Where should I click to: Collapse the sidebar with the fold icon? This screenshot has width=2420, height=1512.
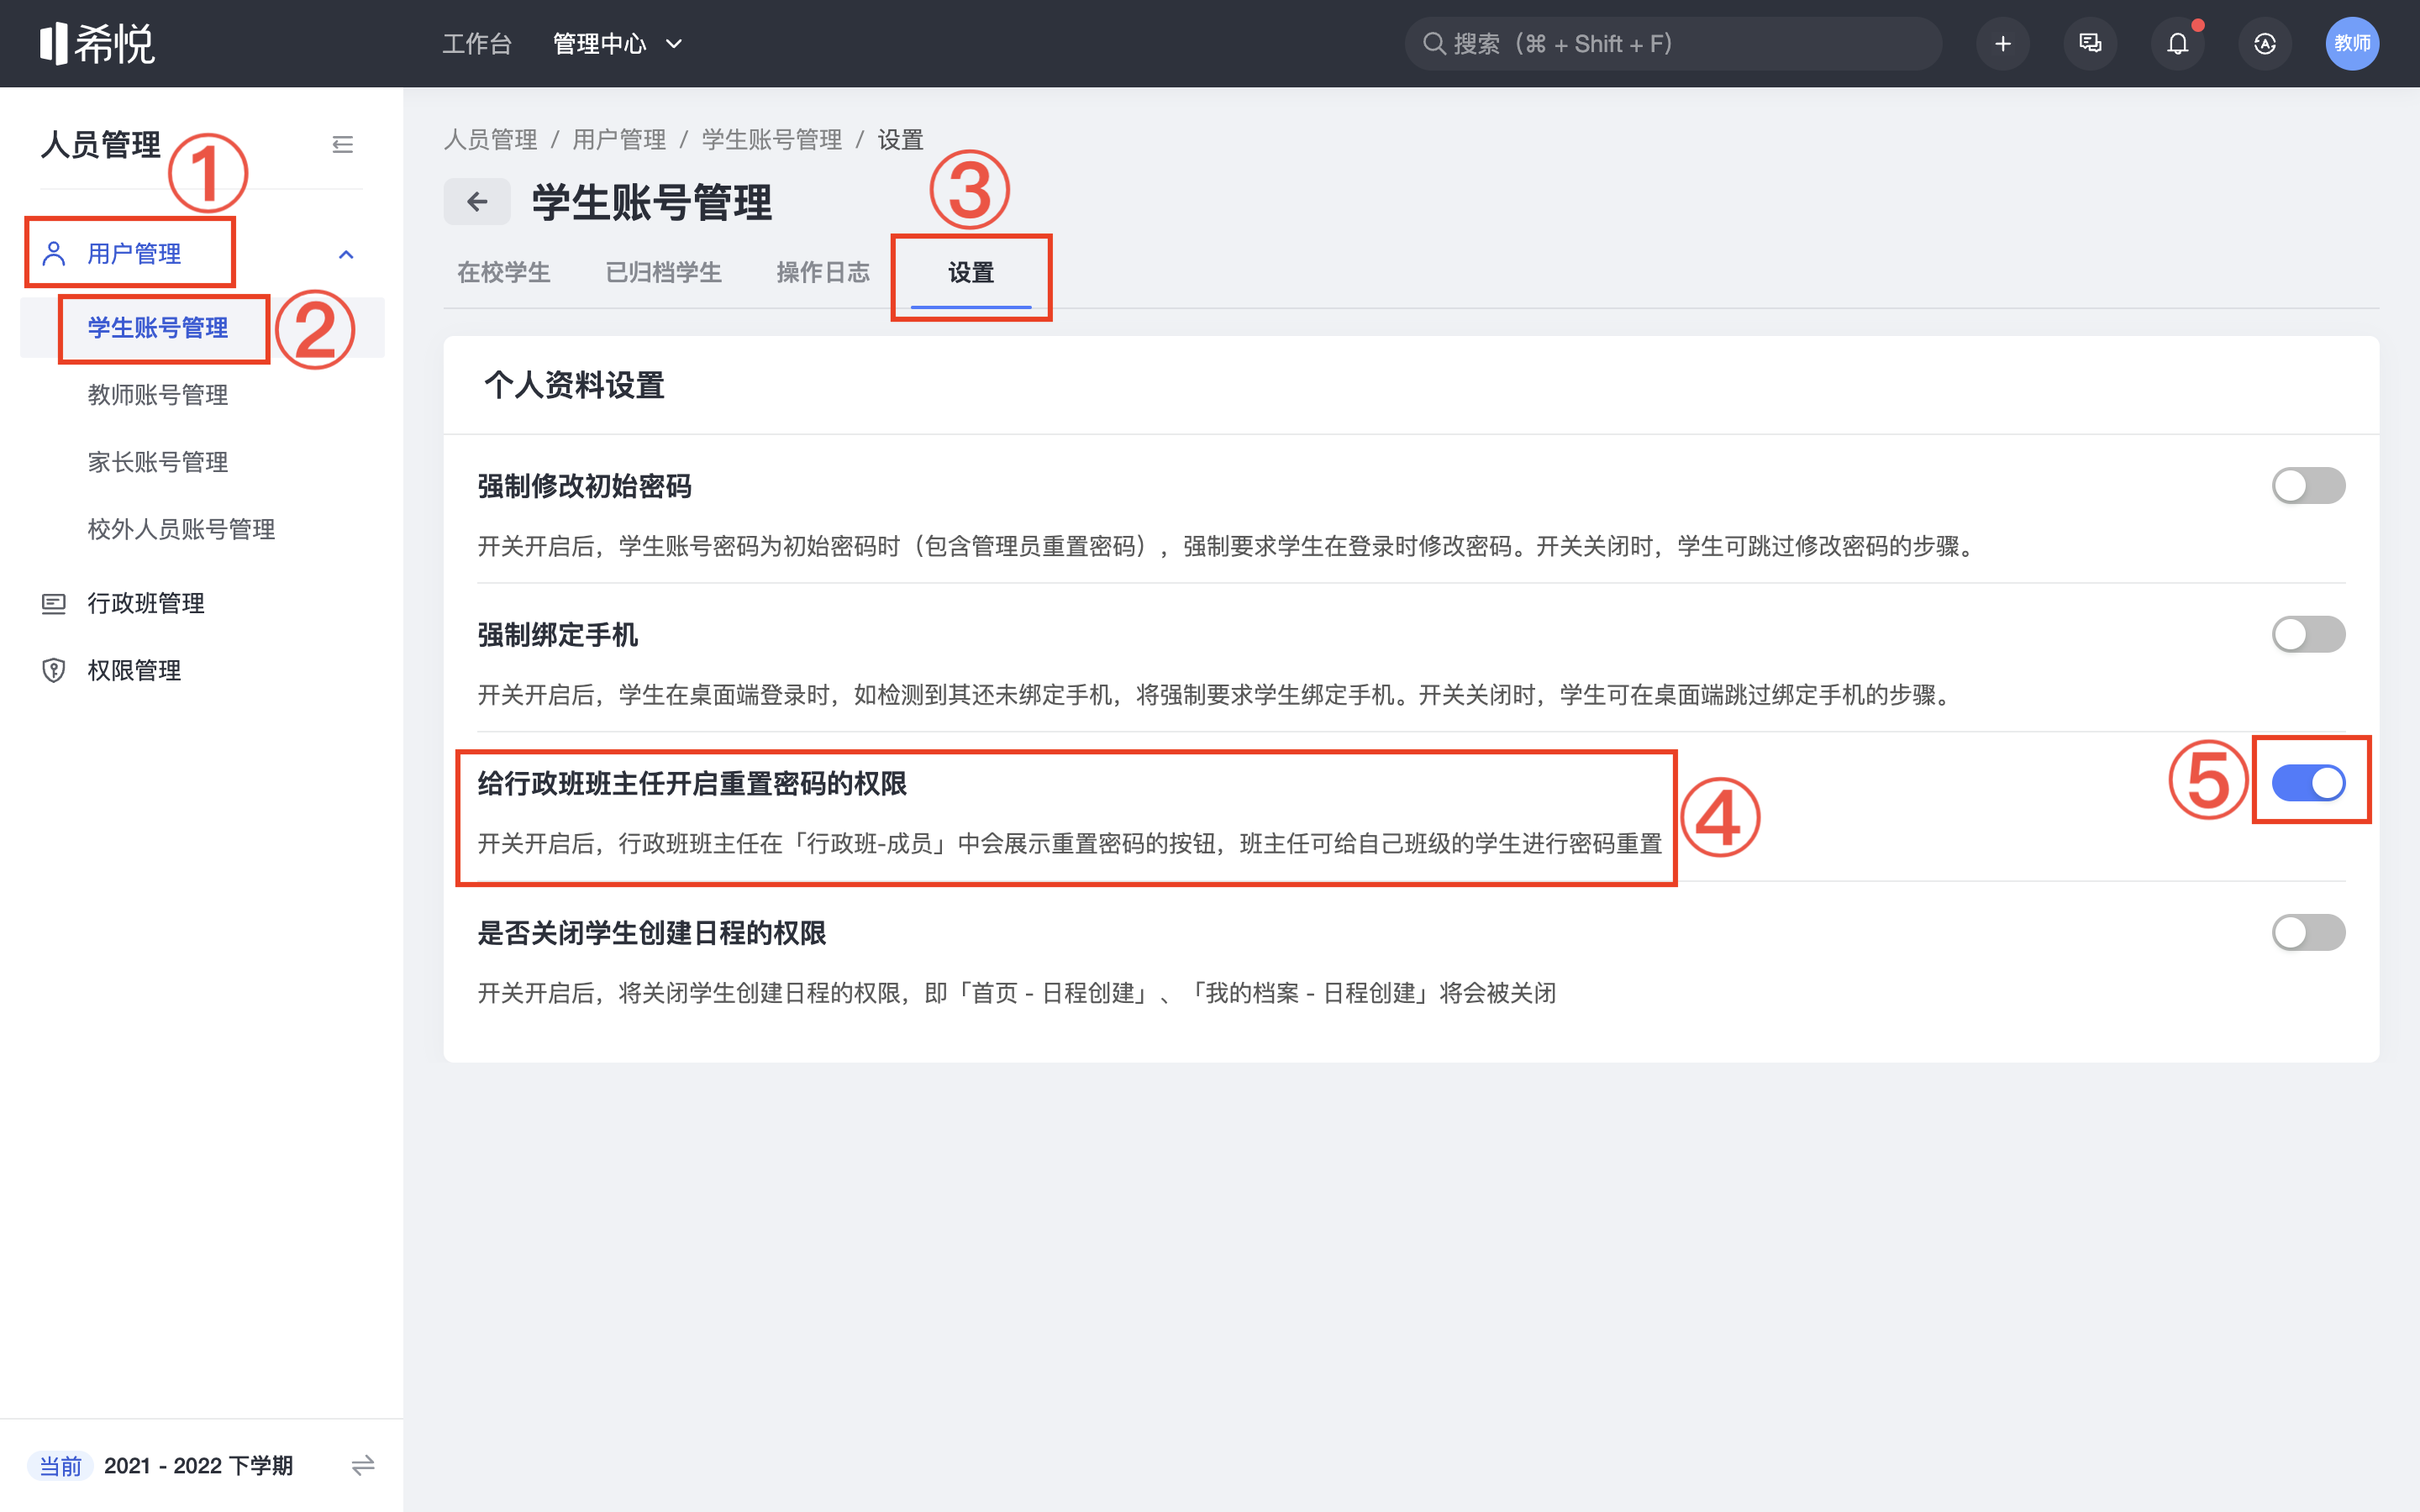click(x=342, y=145)
